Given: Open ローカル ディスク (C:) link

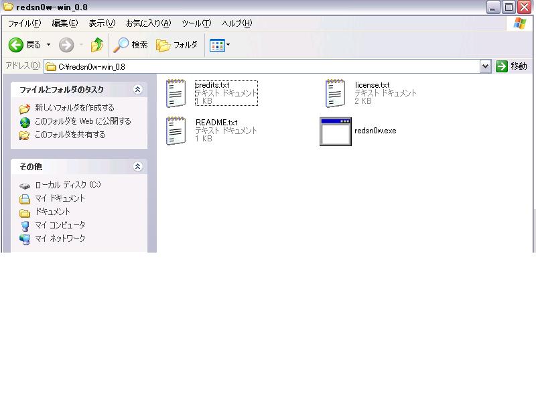Looking at the screenshot, I should coord(68,185).
